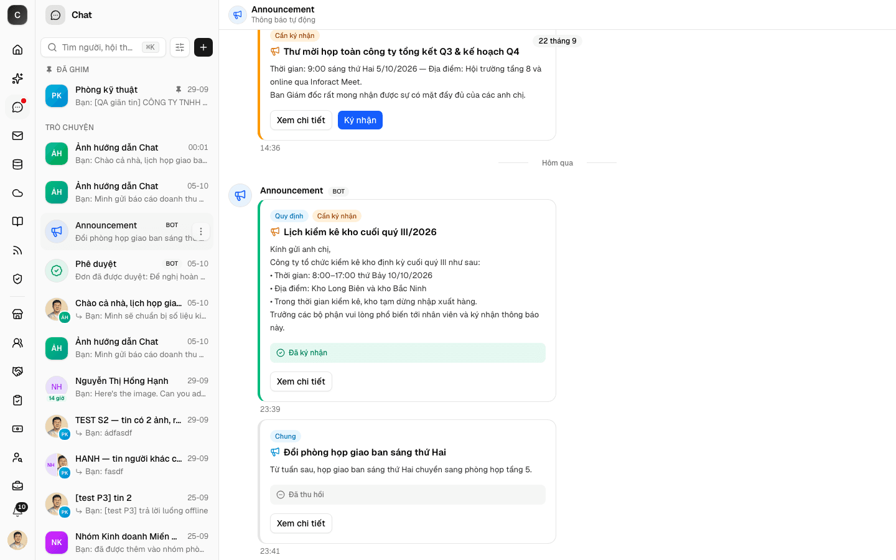Screen dimensions: 896x560
Task: Click the workspace C logo
Action: point(17,15)
